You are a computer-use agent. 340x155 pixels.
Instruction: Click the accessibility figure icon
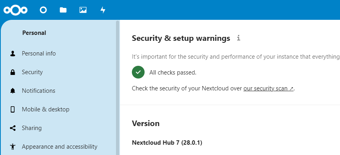click(x=13, y=147)
